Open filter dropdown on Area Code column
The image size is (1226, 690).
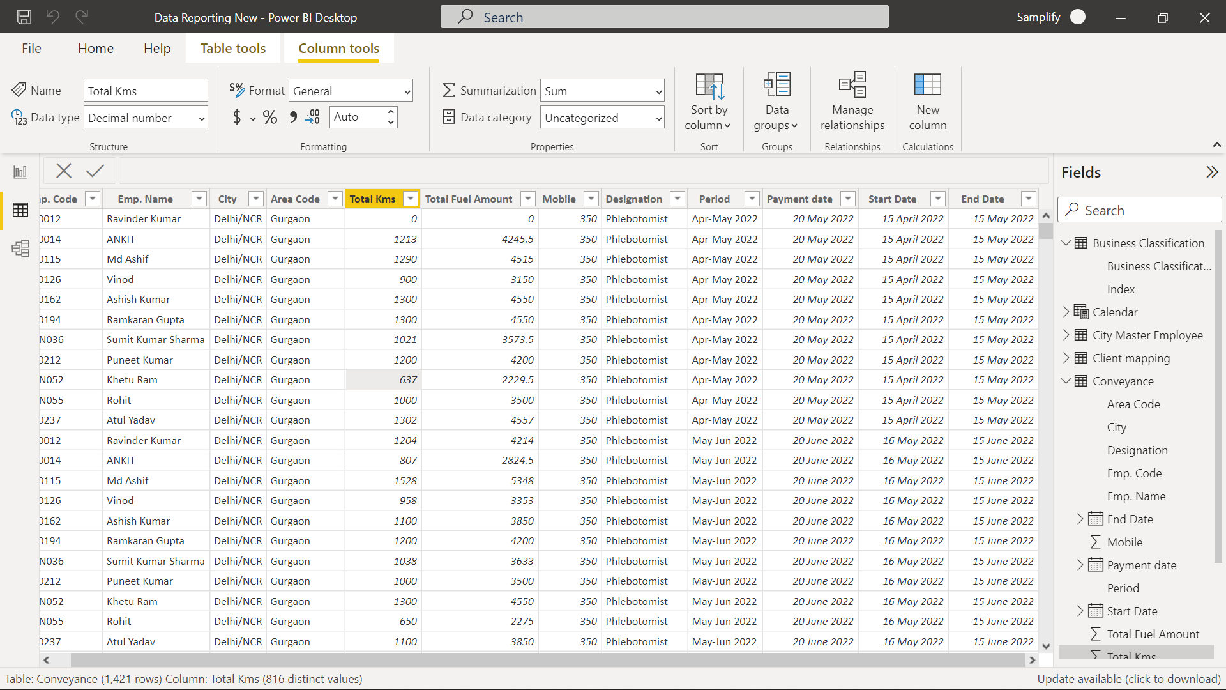coord(335,199)
